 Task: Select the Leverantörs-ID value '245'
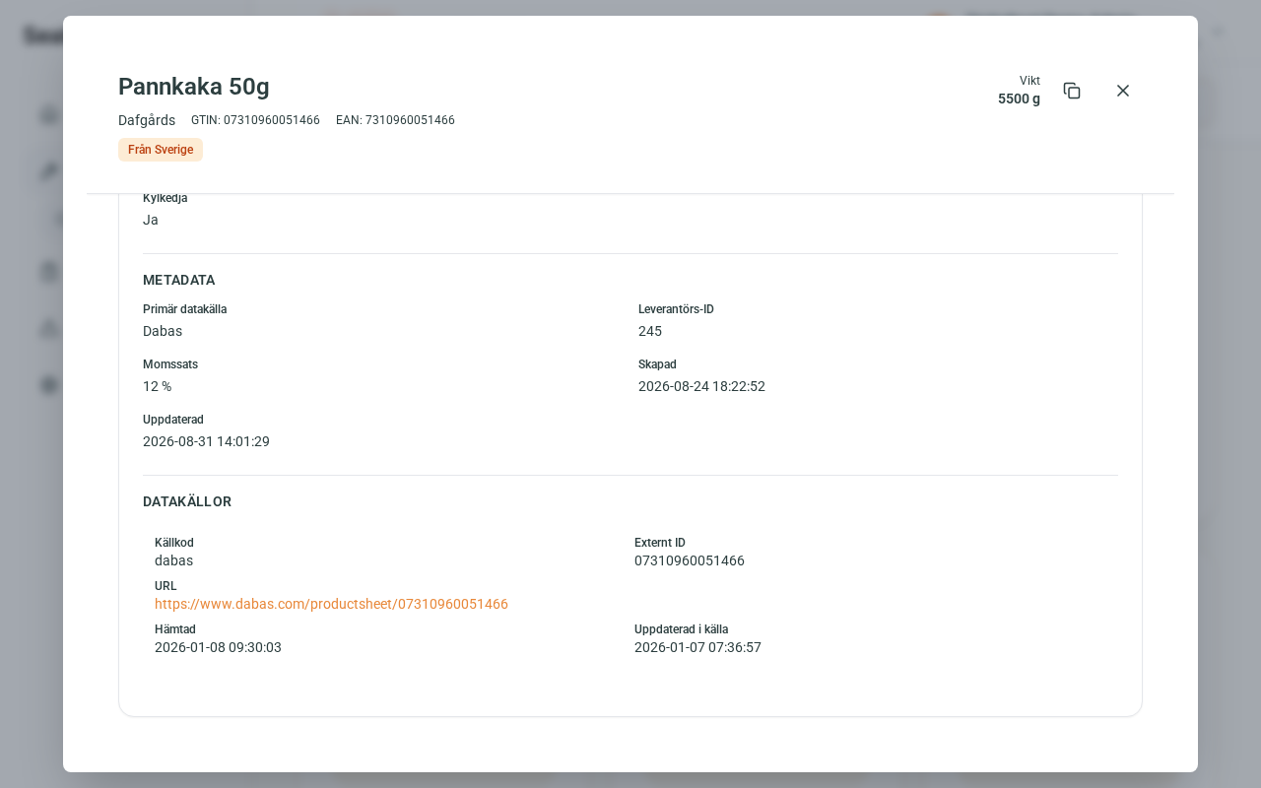tap(650, 331)
